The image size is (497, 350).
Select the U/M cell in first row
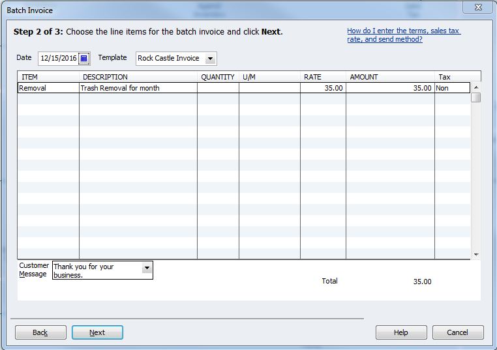269,88
